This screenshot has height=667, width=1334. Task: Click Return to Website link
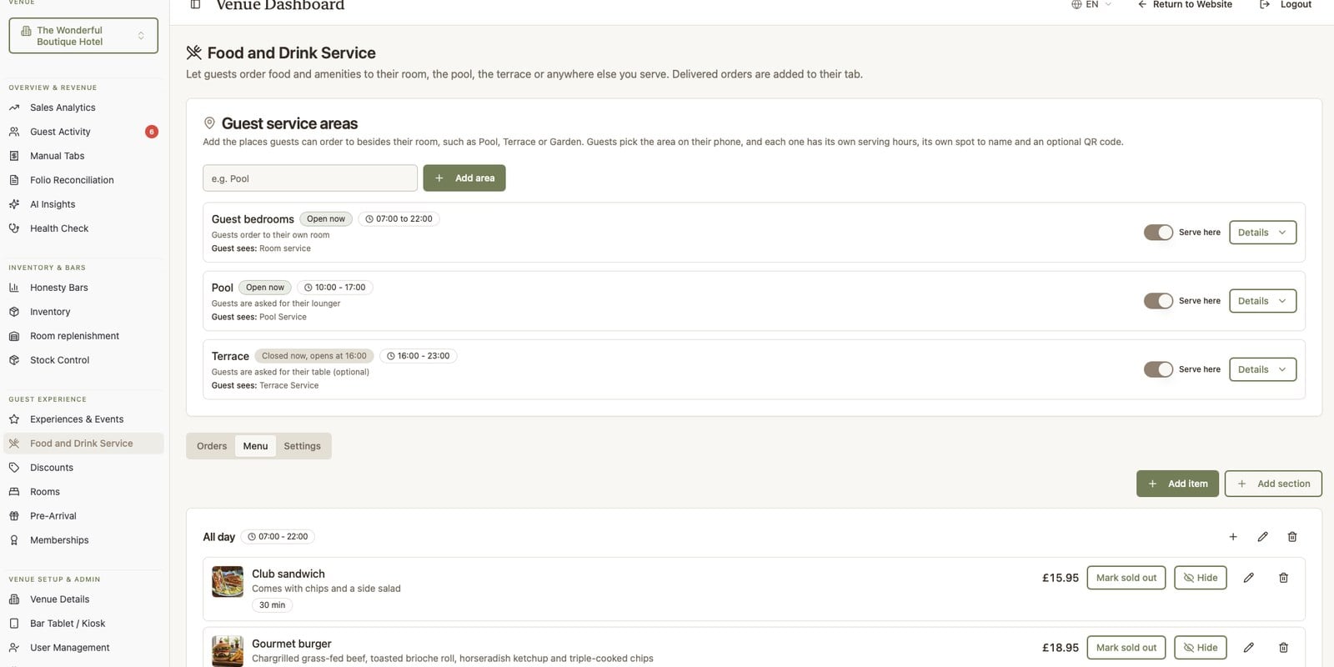[1185, 4]
